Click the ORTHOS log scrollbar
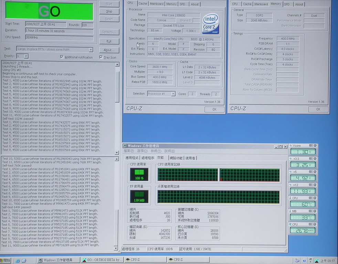The image size is (338, 264). click(x=117, y=103)
